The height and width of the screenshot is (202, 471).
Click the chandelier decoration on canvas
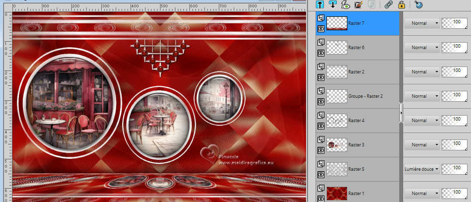(160, 57)
